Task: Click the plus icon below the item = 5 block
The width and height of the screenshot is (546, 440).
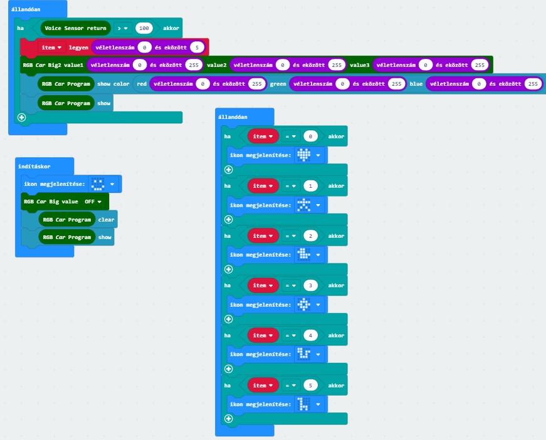Action: coord(228,419)
